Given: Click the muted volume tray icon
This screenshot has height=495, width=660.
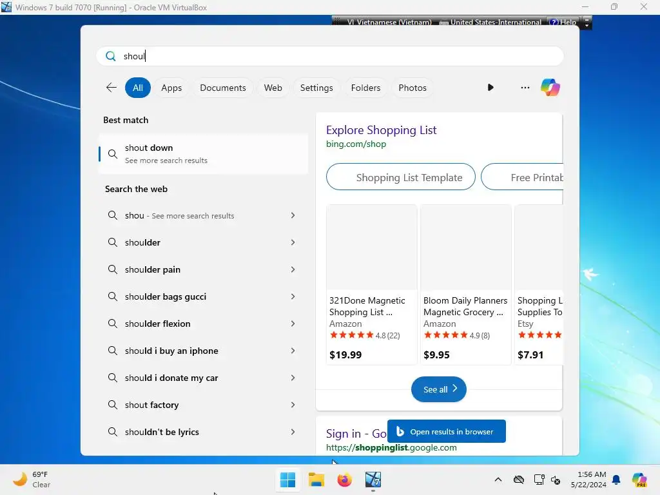Looking at the screenshot, I should [556, 480].
